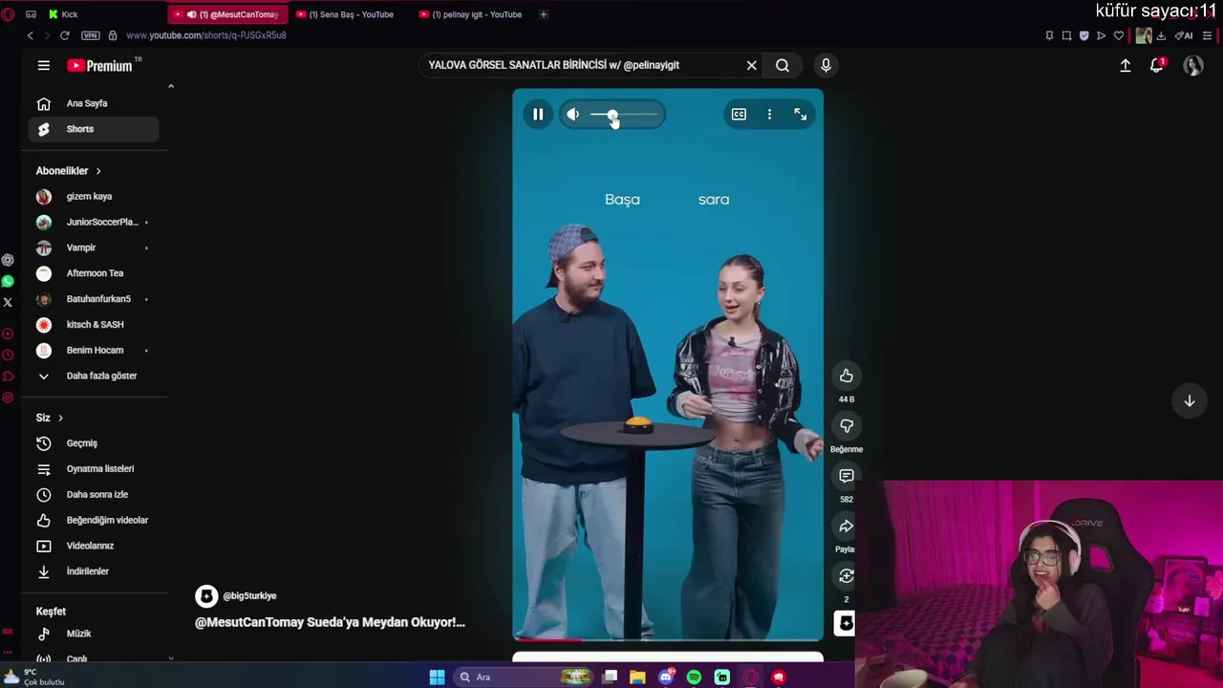Open Videolarınız in sidebar
1223x688 pixels.
pos(94,546)
